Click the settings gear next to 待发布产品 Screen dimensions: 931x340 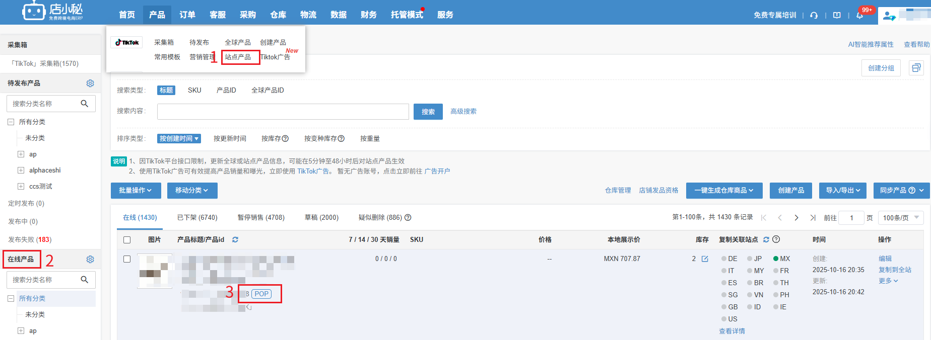pyautogui.click(x=90, y=83)
